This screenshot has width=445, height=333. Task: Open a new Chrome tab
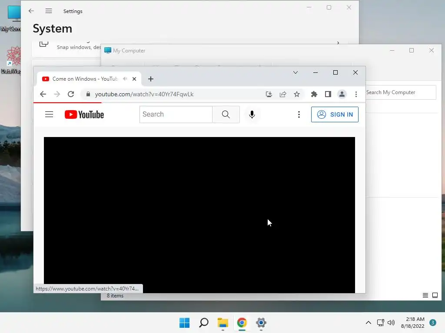pos(151,79)
